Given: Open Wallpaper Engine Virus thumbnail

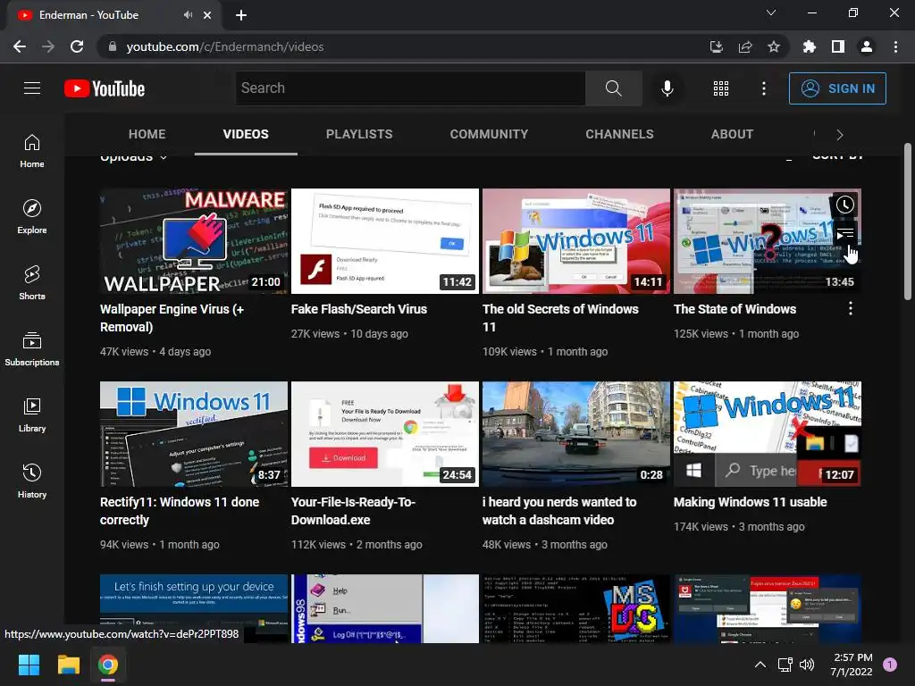Looking at the screenshot, I should pyautogui.click(x=194, y=241).
